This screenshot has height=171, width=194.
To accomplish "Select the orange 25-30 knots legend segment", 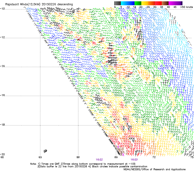I will click(152, 3).
